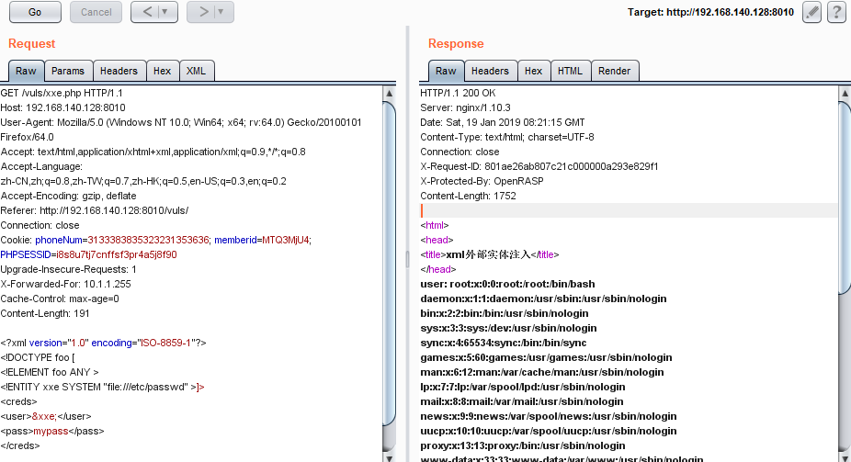The image size is (851, 462).
Task: Click the 'games:x:5:60:games' passwd line
Action: pos(546,357)
